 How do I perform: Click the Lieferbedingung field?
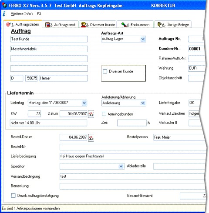click(133, 156)
